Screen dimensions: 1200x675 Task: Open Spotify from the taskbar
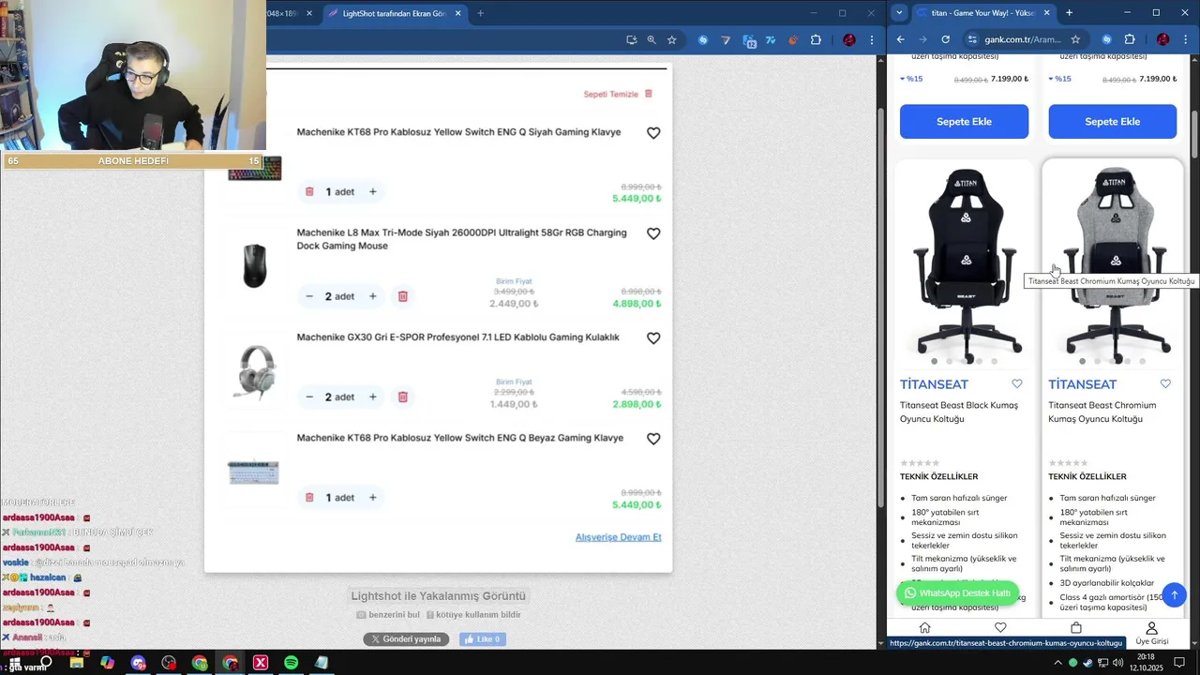[x=291, y=663]
